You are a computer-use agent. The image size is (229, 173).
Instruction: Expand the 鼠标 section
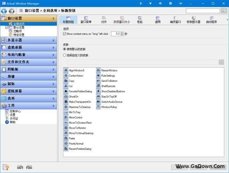pos(53,84)
